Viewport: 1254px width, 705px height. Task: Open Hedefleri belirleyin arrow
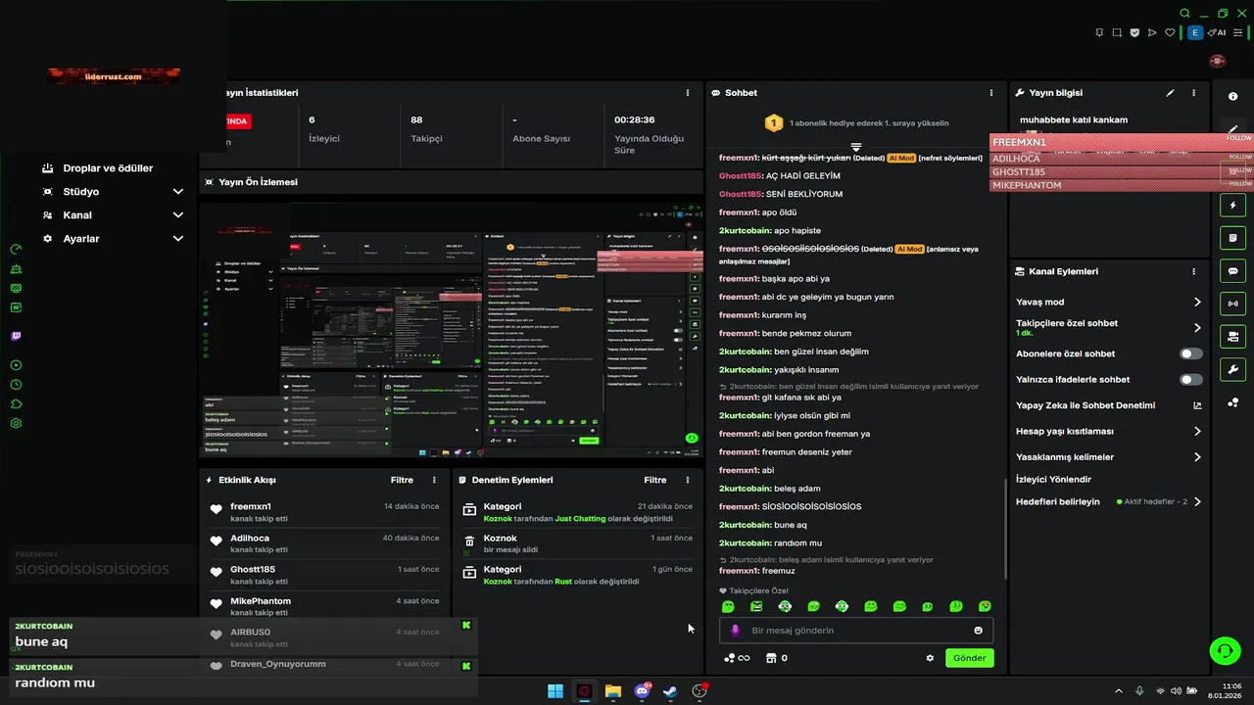(x=1197, y=501)
